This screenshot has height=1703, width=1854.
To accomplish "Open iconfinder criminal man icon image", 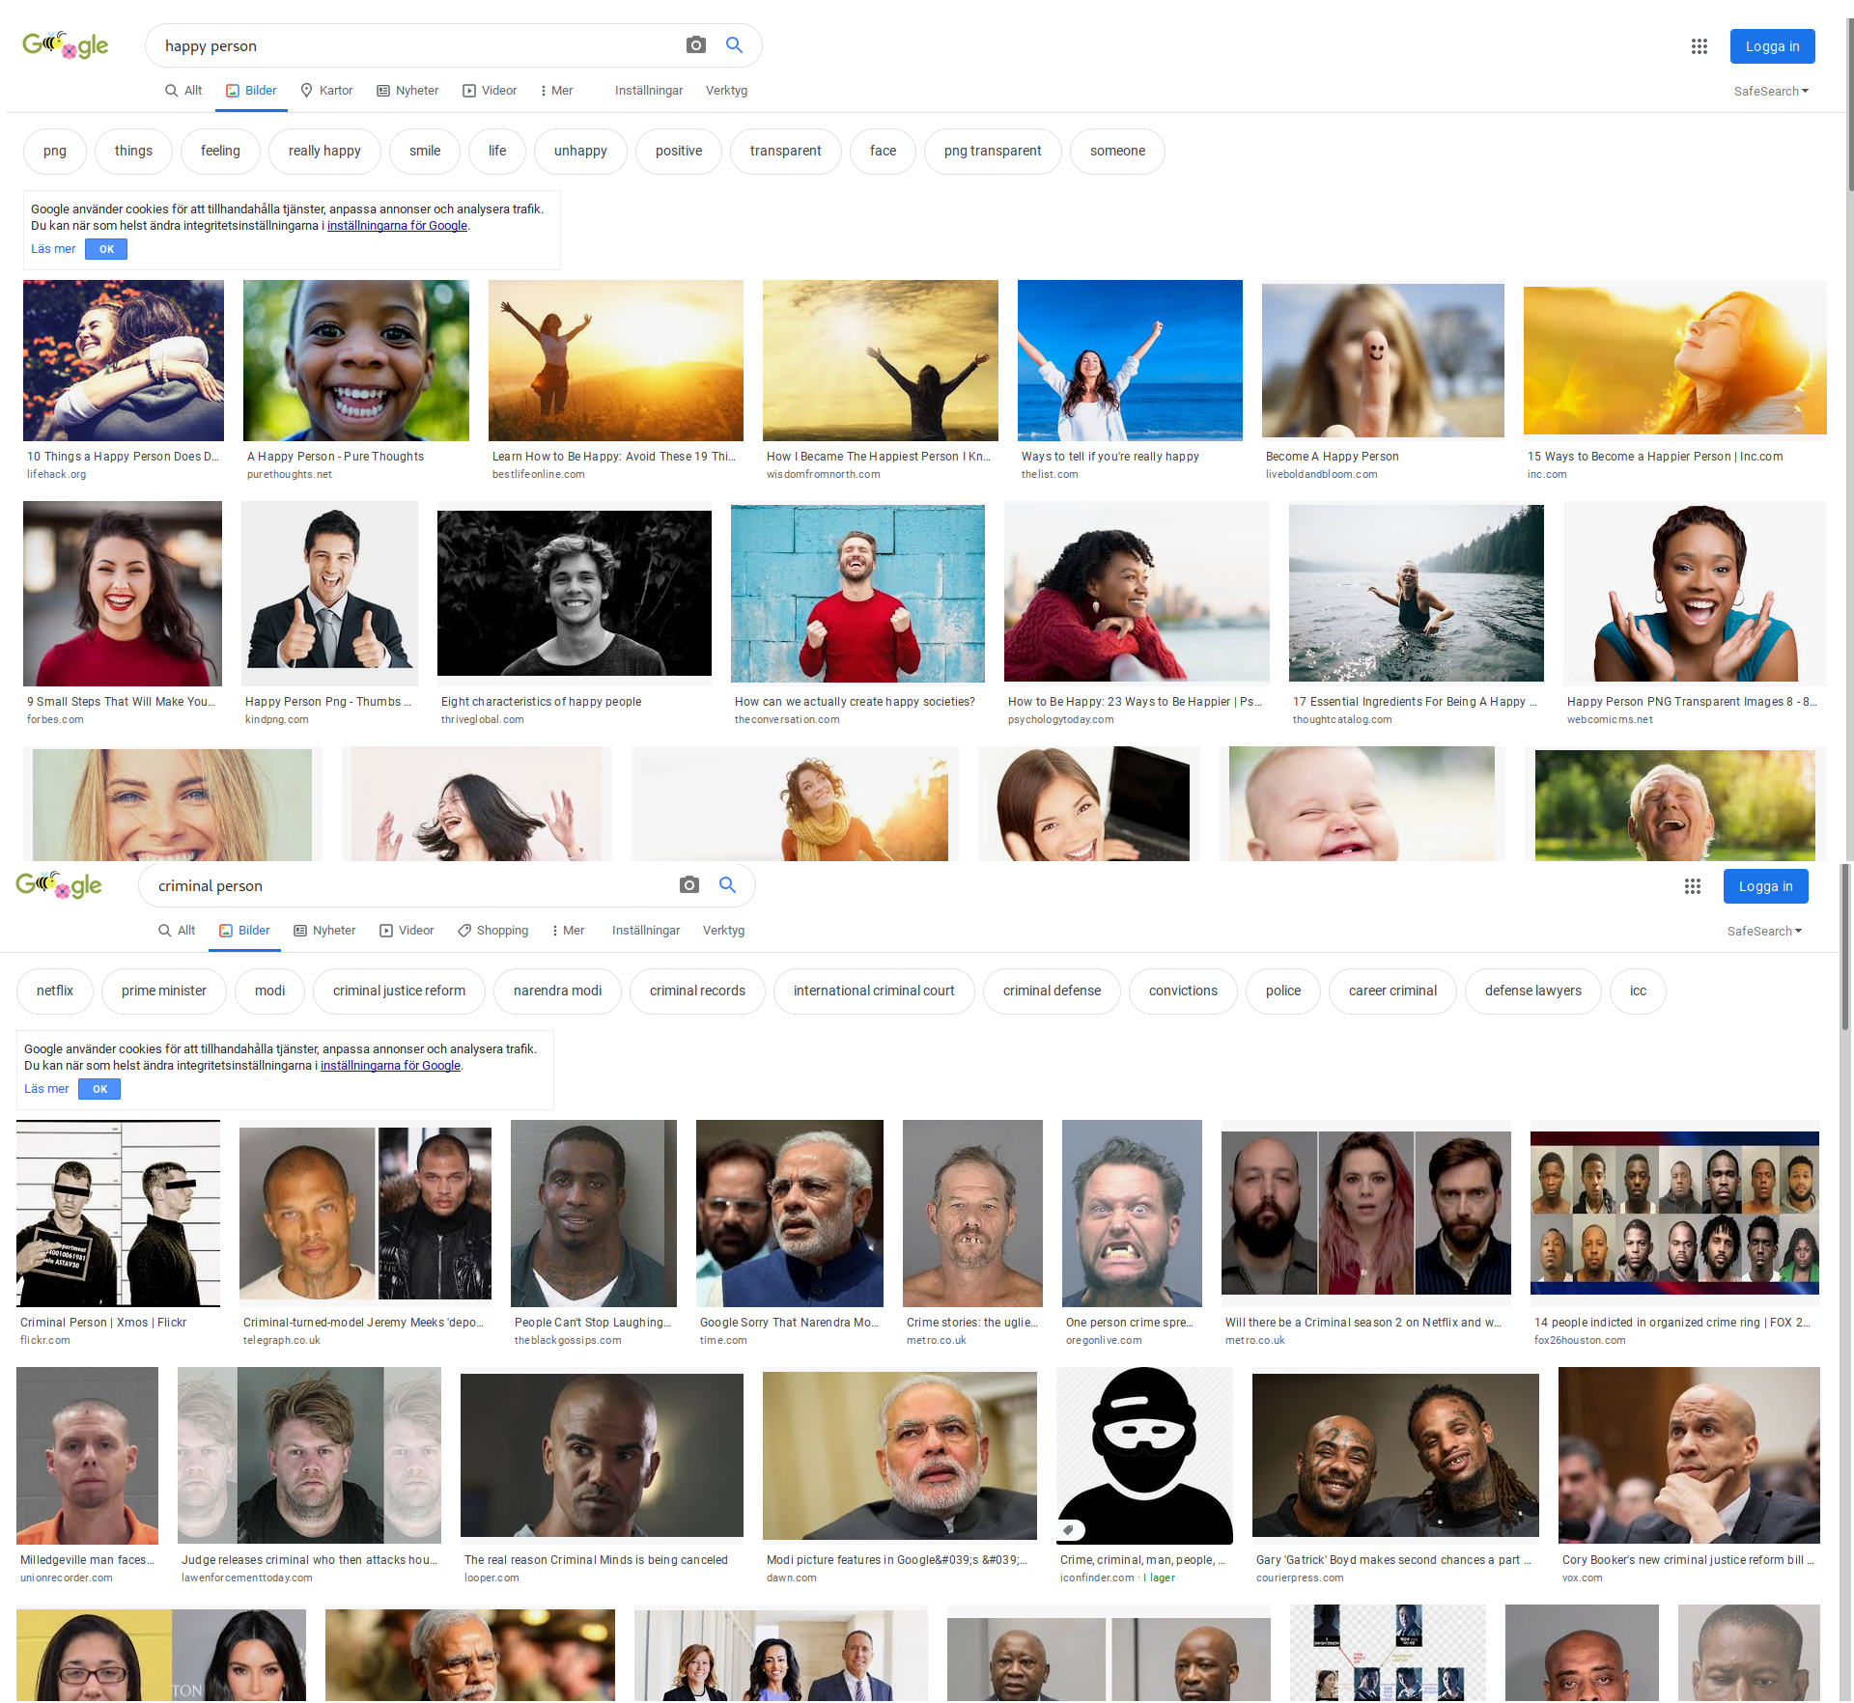I will click(1144, 1456).
